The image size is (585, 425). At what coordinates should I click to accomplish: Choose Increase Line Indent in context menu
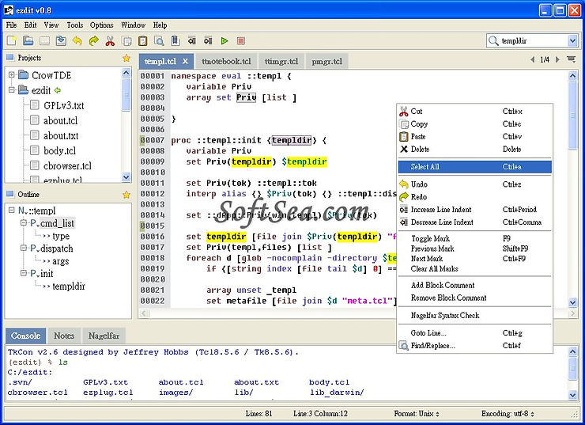click(474, 210)
